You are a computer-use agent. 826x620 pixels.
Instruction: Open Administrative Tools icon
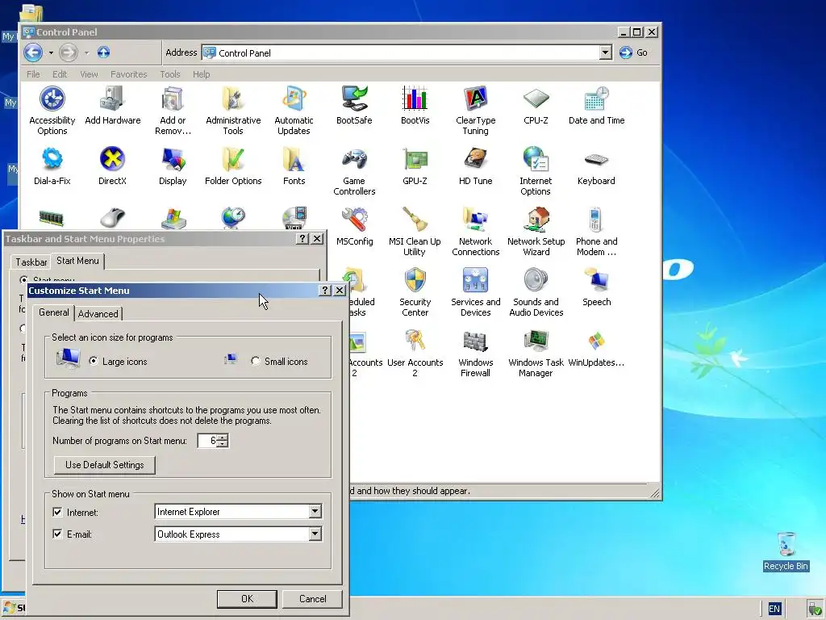pyautogui.click(x=233, y=110)
